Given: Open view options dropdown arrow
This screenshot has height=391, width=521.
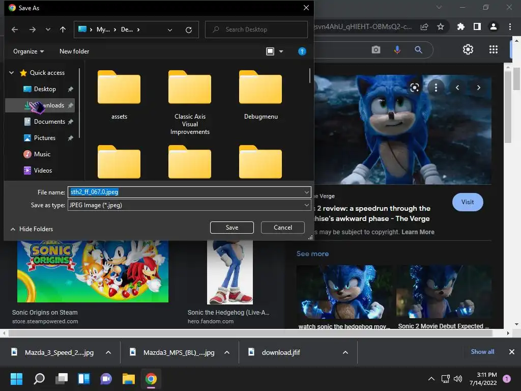Looking at the screenshot, I should (281, 51).
